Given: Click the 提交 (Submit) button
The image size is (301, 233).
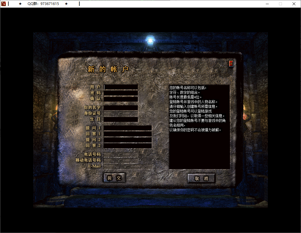Looking at the screenshot, I should pos(114,177).
